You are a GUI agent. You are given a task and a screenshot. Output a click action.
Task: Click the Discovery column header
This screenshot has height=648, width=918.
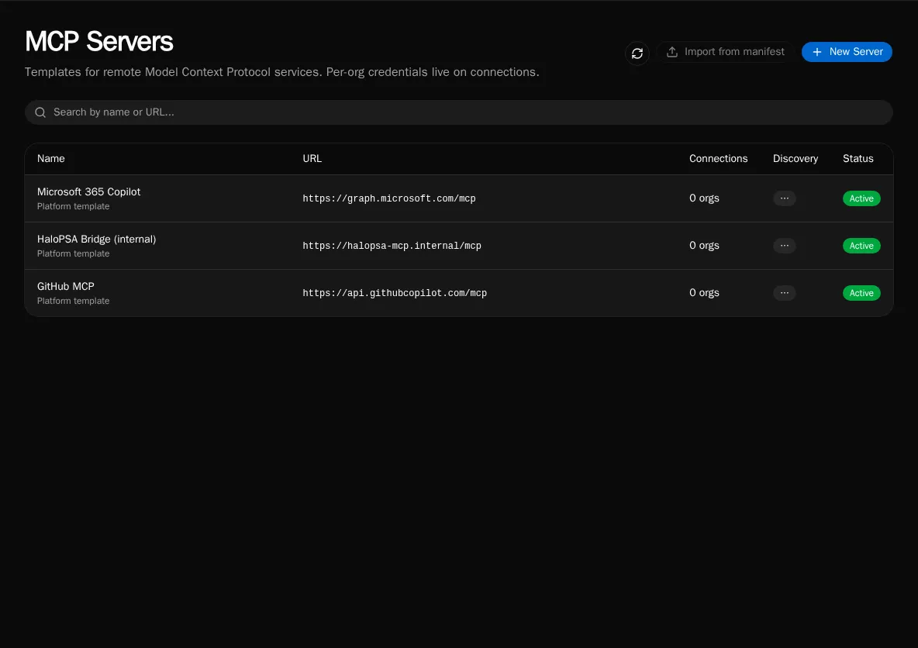click(795, 159)
